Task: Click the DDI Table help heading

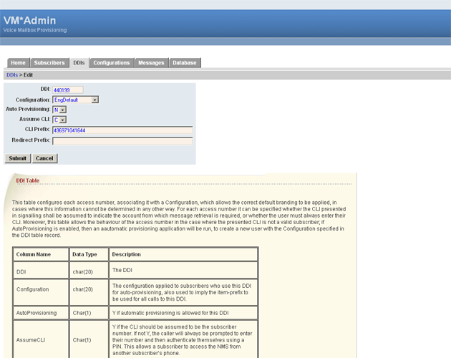Action: [28, 180]
